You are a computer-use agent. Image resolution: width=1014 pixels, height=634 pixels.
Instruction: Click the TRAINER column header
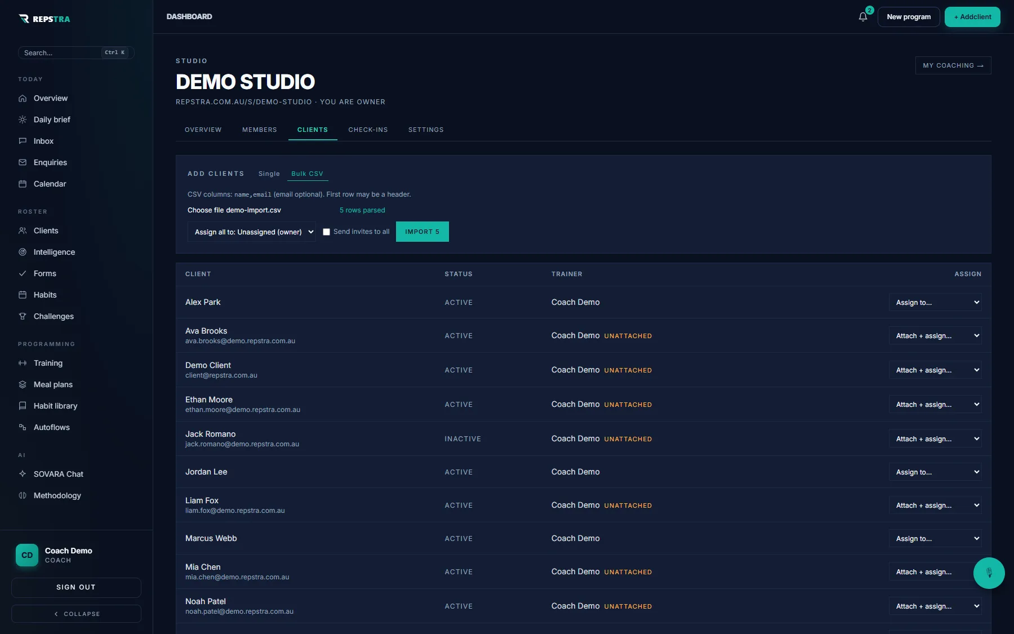coord(567,274)
